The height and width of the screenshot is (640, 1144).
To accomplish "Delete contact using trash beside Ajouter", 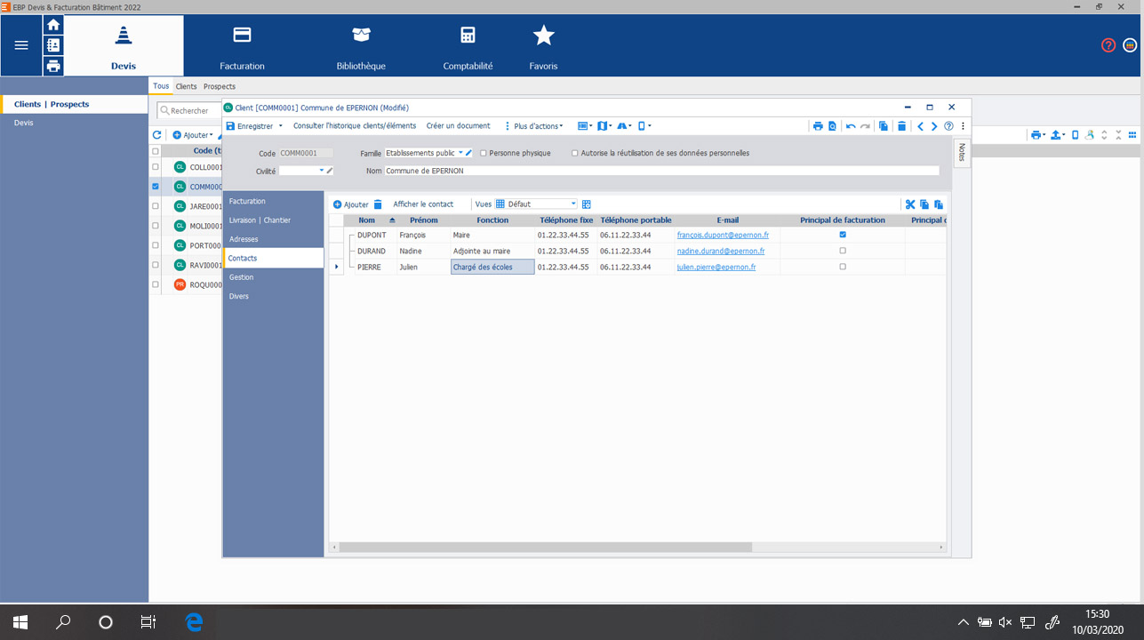I will (x=378, y=204).
